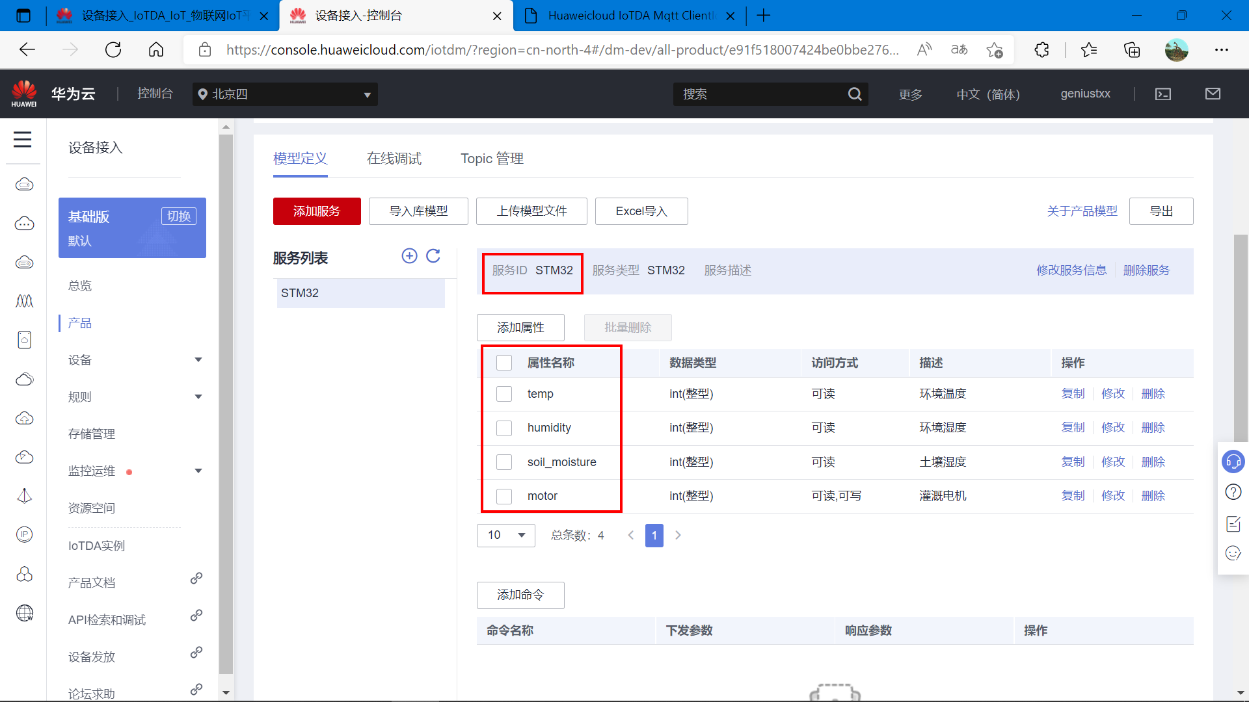1249x702 pixels.
Task: Expand the 设备 sidebar menu
Action: pyautogui.click(x=198, y=360)
